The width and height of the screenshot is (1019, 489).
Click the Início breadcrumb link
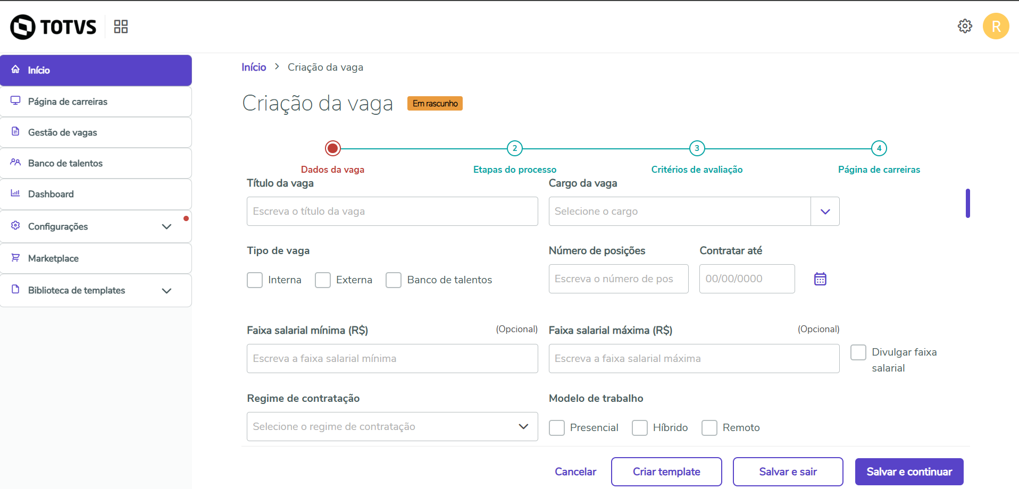coord(254,68)
